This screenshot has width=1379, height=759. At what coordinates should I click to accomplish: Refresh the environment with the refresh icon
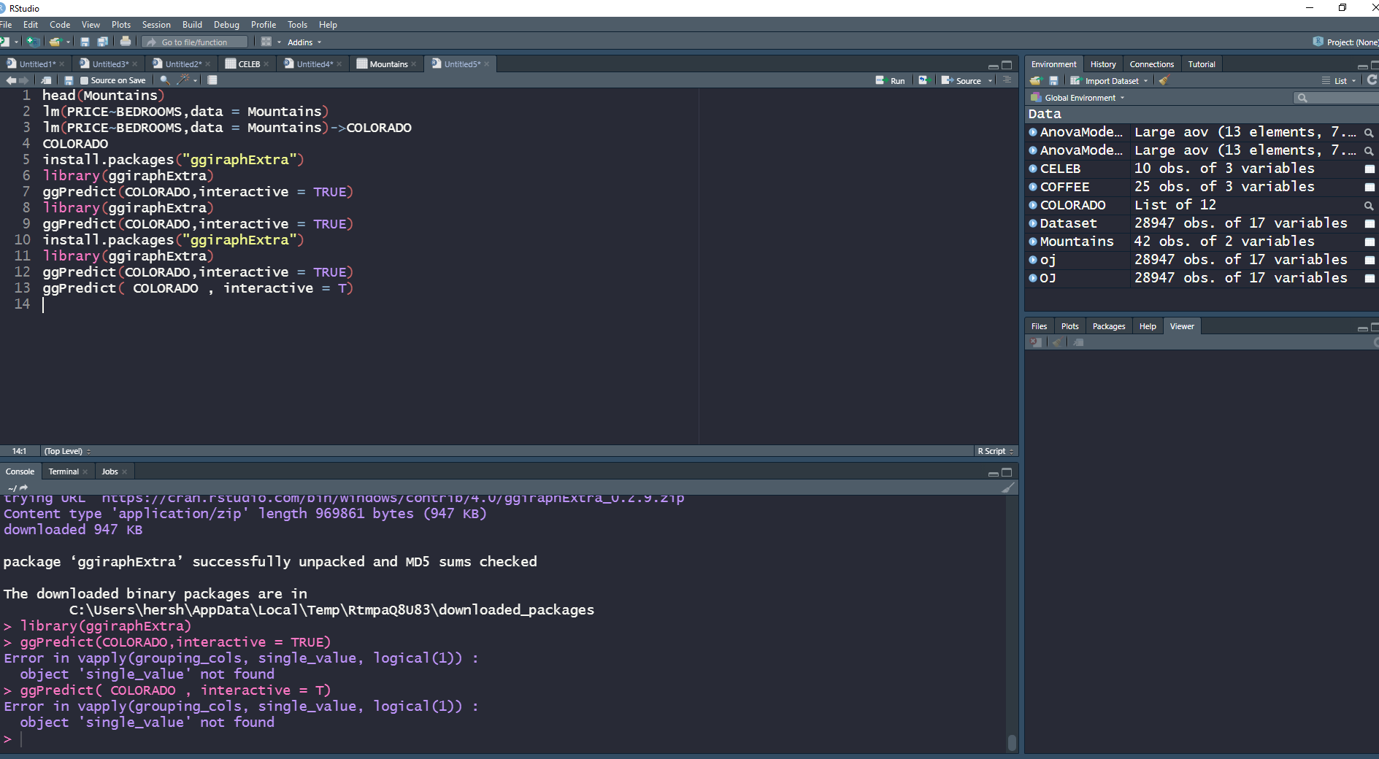click(x=1372, y=80)
